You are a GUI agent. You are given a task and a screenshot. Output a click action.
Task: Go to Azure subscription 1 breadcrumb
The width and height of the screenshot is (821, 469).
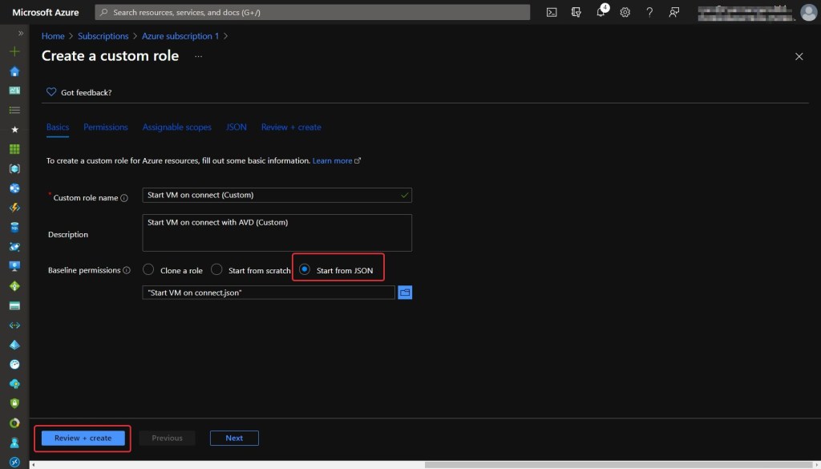pos(180,36)
